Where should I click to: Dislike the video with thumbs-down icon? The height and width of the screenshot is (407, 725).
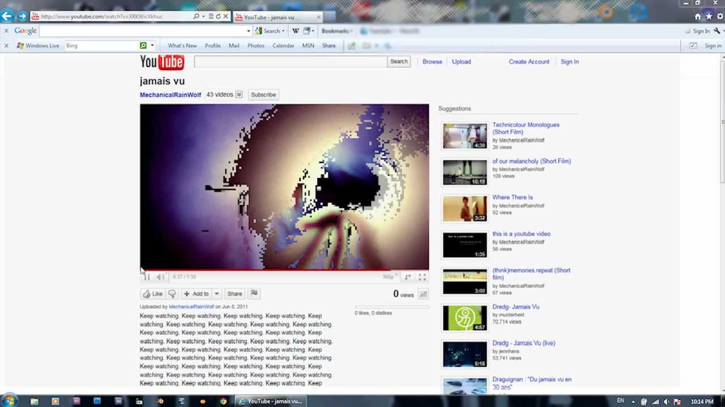pyautogui.click(x=172, y=293)
